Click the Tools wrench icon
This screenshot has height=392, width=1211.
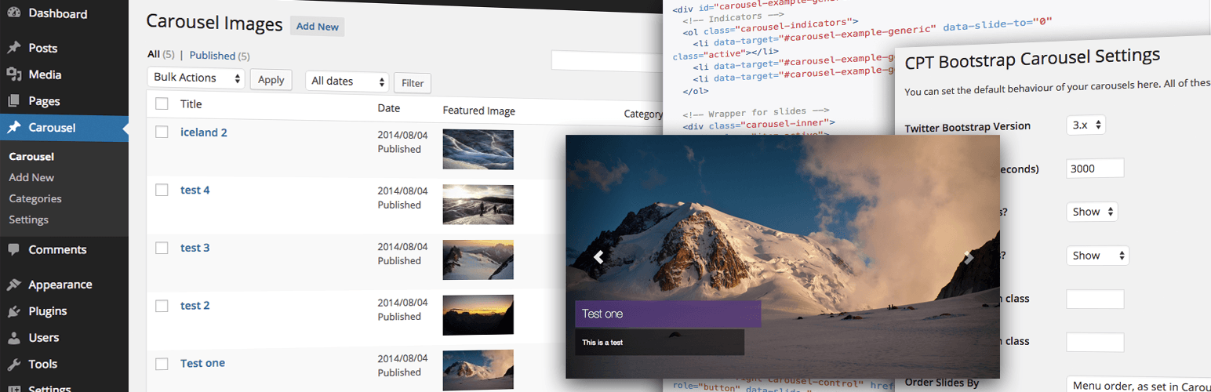click(x=14, y=364)
